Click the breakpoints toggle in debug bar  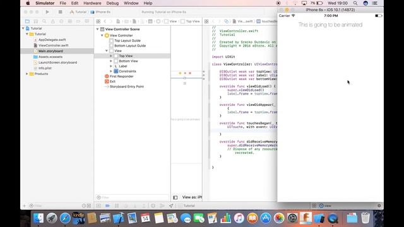107,206
